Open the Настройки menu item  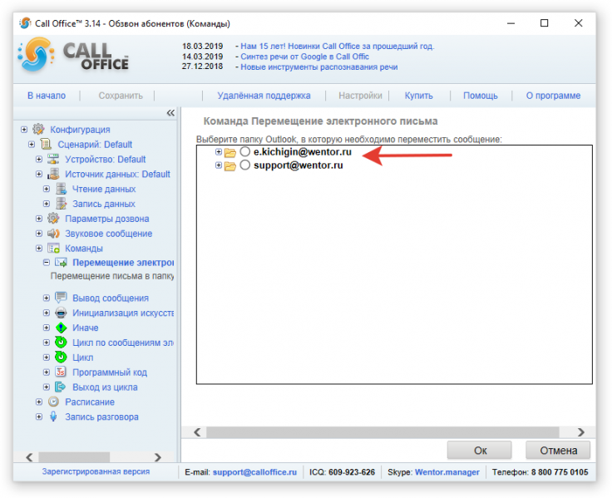pos(360,96)
